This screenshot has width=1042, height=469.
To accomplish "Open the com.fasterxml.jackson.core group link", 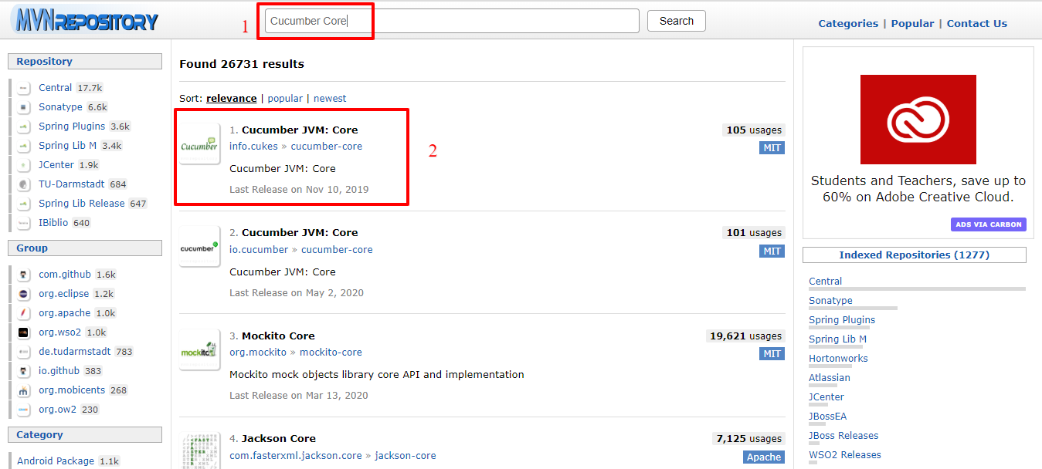I will (x=296, y=455).
